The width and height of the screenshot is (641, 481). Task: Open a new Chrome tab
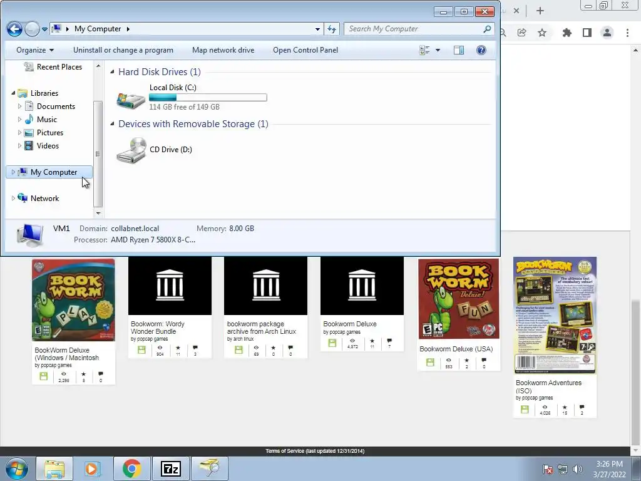coord(540,11)
